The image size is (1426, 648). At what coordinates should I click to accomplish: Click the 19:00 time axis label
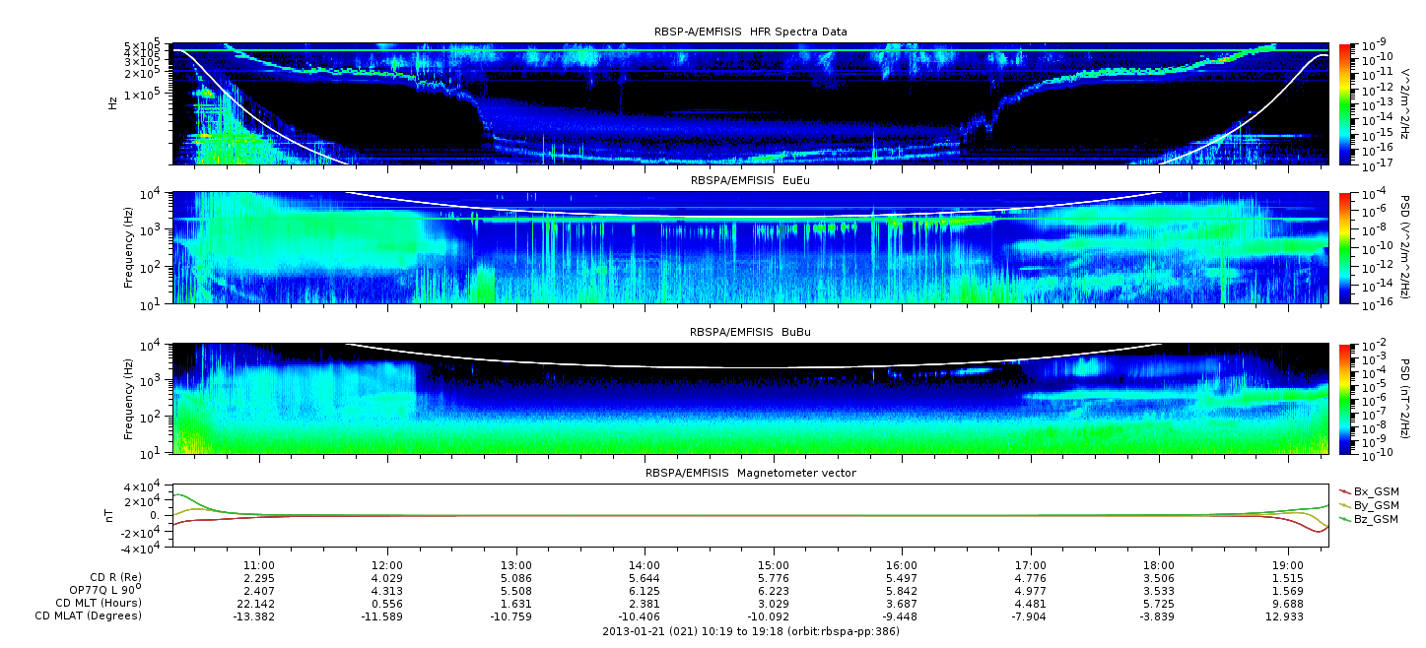[x=1288, y=565]
